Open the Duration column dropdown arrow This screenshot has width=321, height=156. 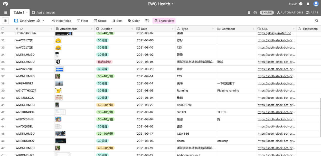tap(132, 29)
